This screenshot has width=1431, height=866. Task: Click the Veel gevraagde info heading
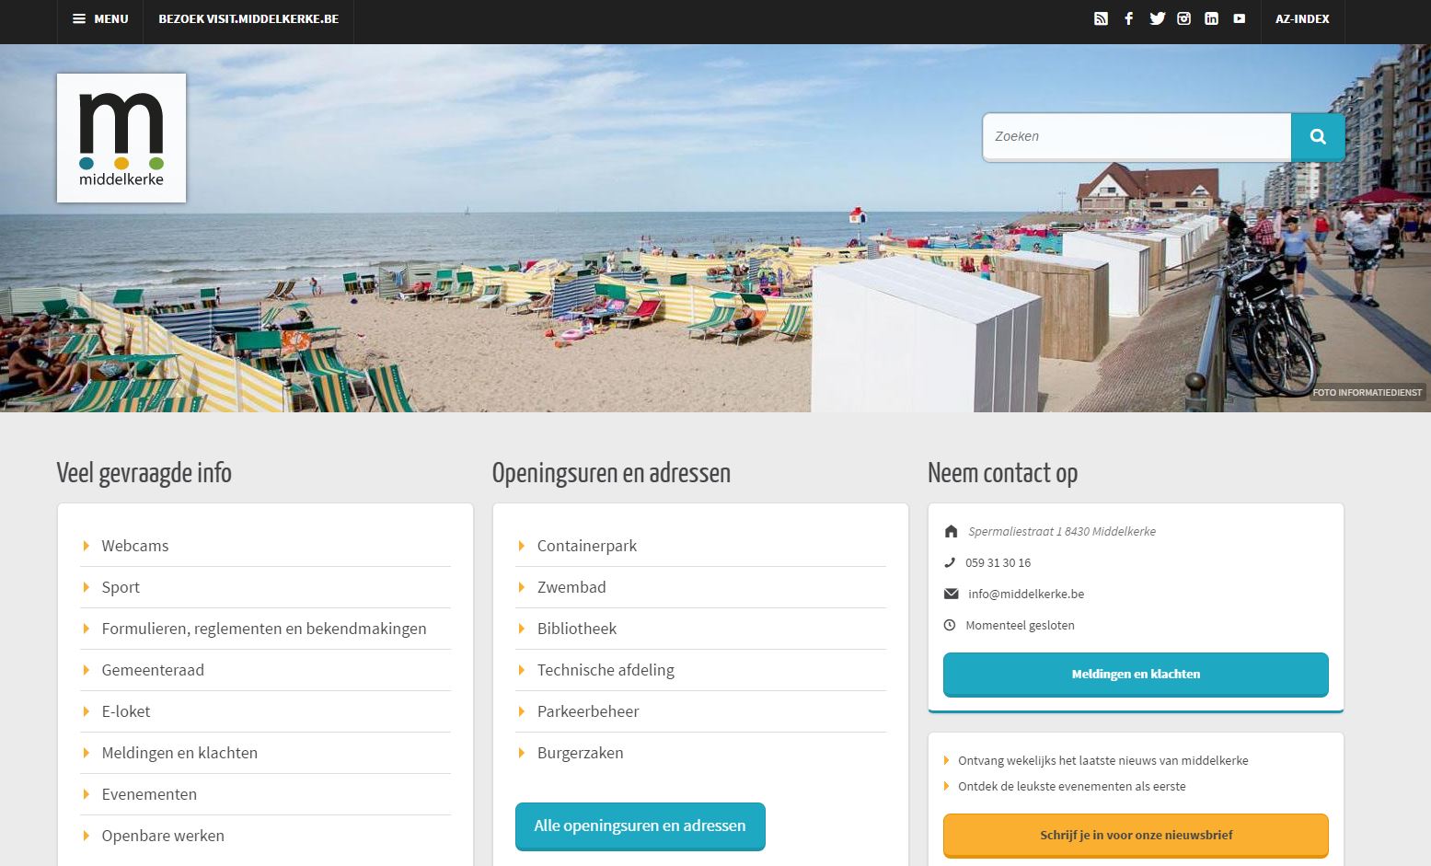coord(144,473)
